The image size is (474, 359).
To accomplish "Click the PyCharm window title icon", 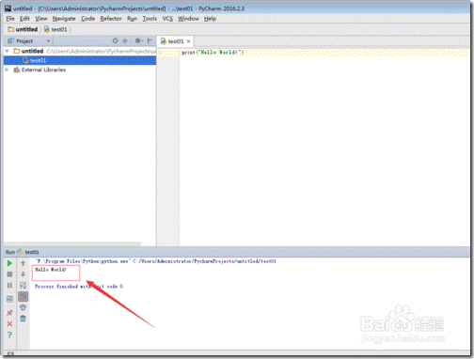I will click(x=8, y=8).
